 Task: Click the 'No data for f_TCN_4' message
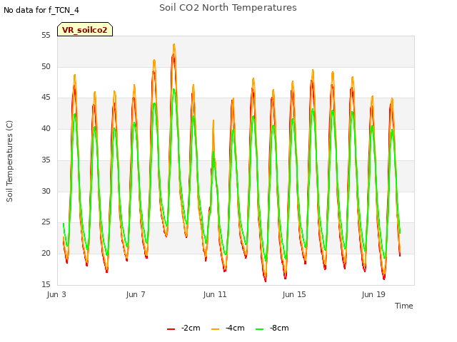[x=41, y=10]
